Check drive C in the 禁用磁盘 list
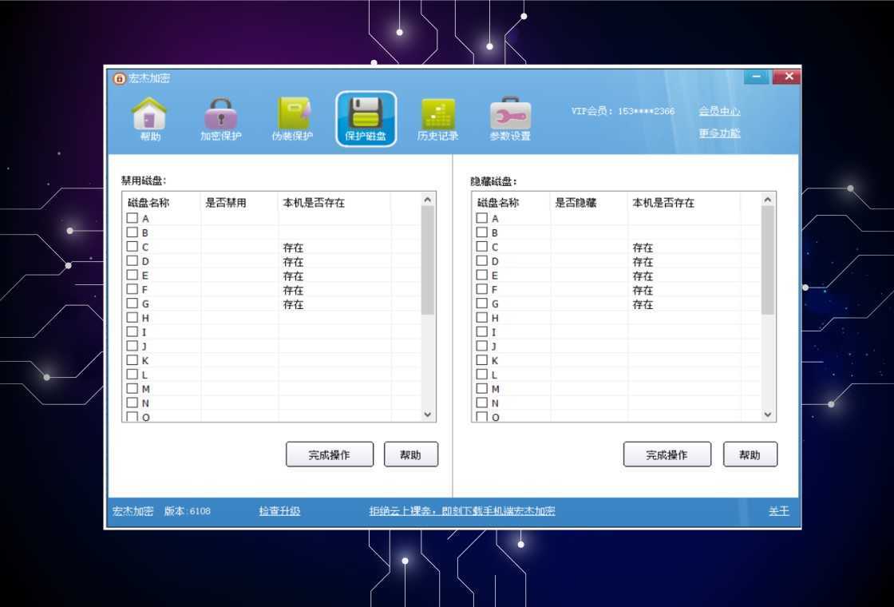The width and height of the screenshot is (894, 607). [133, 246]
